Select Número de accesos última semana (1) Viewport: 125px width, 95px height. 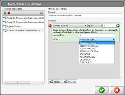[x=23, y=30]
